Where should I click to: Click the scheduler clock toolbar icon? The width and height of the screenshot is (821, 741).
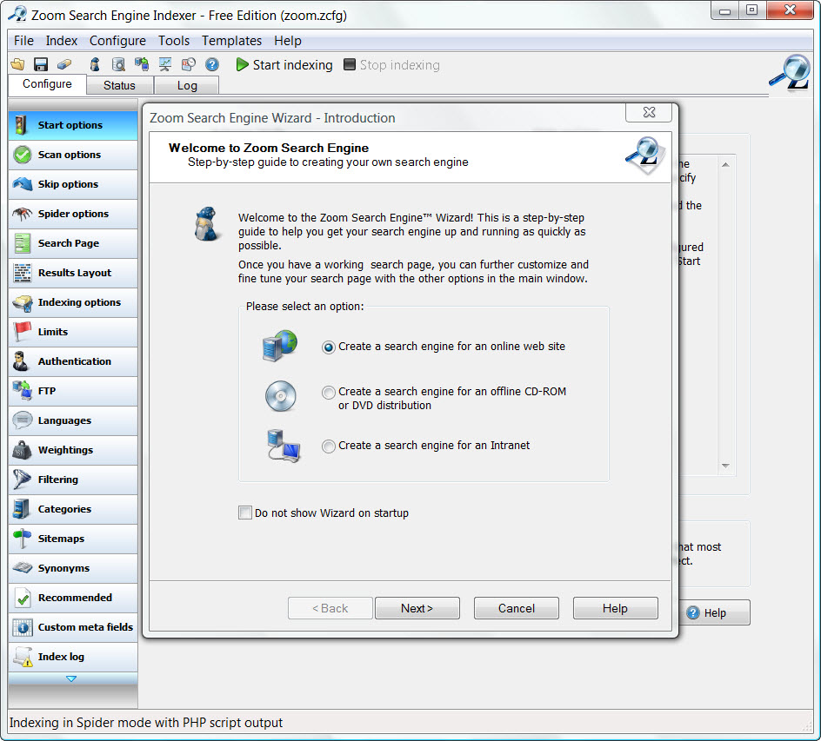point(189,64)
